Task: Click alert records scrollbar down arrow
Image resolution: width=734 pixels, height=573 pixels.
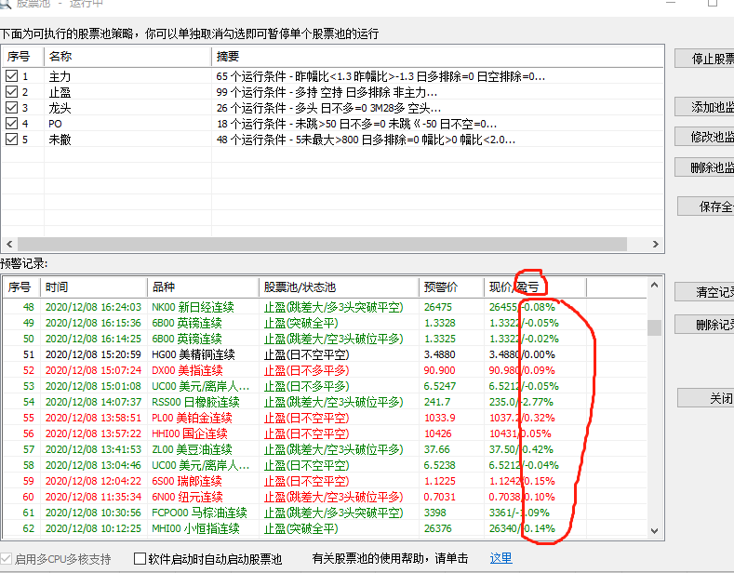Action: tap(656, 530)
